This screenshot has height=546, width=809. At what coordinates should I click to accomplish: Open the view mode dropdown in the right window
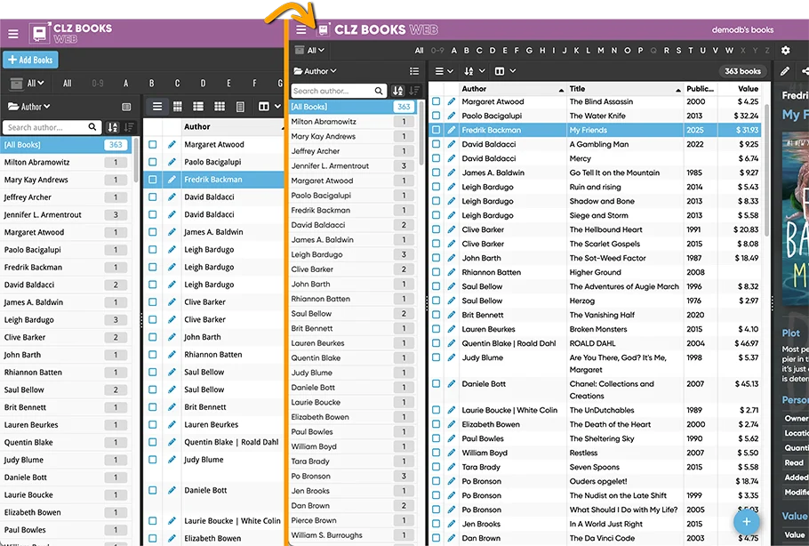(x=444, y=71)
